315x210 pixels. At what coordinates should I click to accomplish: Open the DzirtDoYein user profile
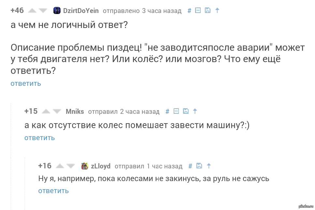tap(81, 11)
